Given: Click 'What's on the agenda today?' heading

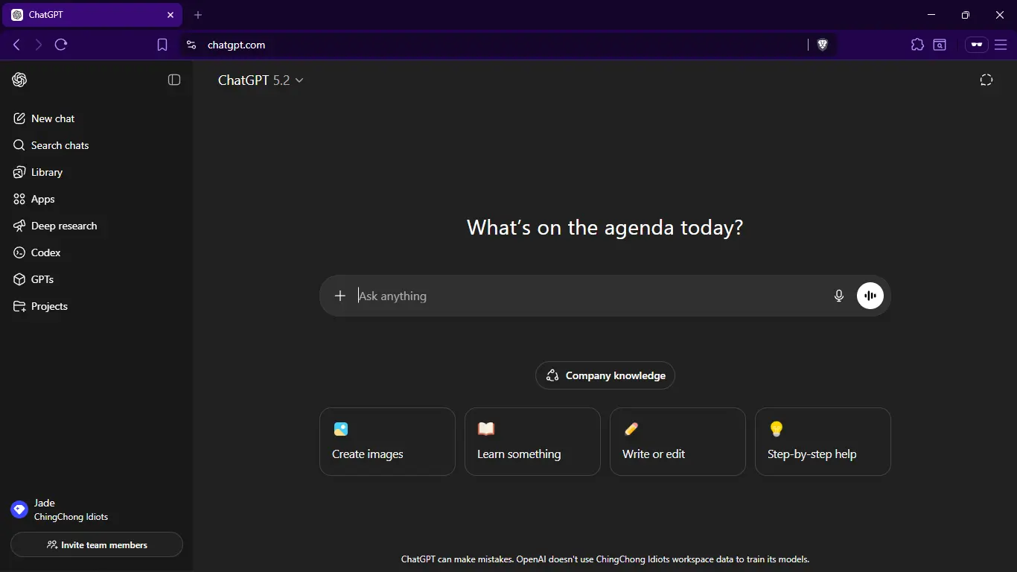Looking at the screenshot, I should pyautogui.click(x=605, y=227).
